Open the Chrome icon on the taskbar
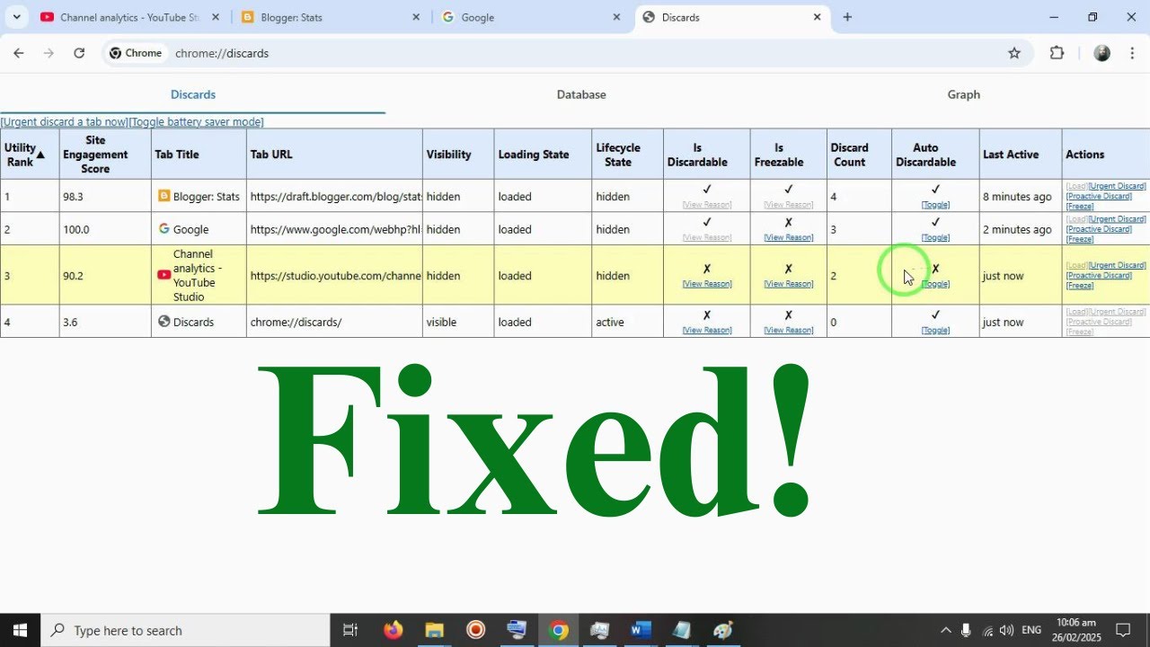 559,630
